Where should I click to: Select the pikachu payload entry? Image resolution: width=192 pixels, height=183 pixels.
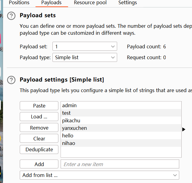click(x=121, y=120)
